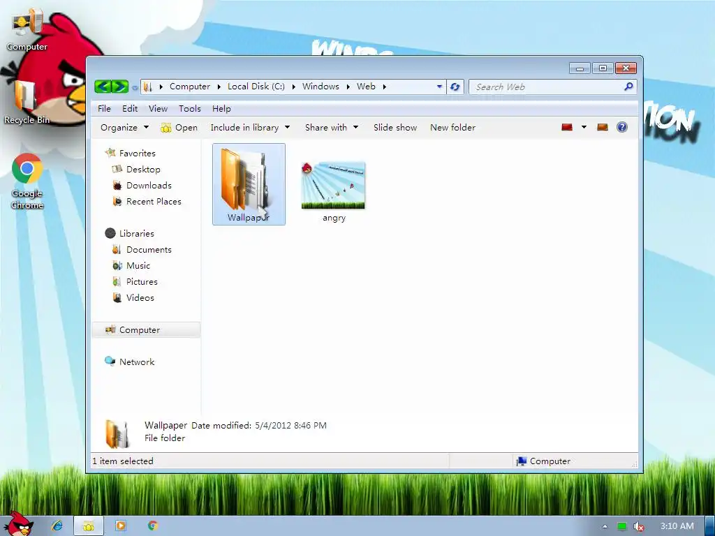This screenshot has height=536, width=715.
Task: Open the Angry Birds Start button
Action: [x=19, y=523]
